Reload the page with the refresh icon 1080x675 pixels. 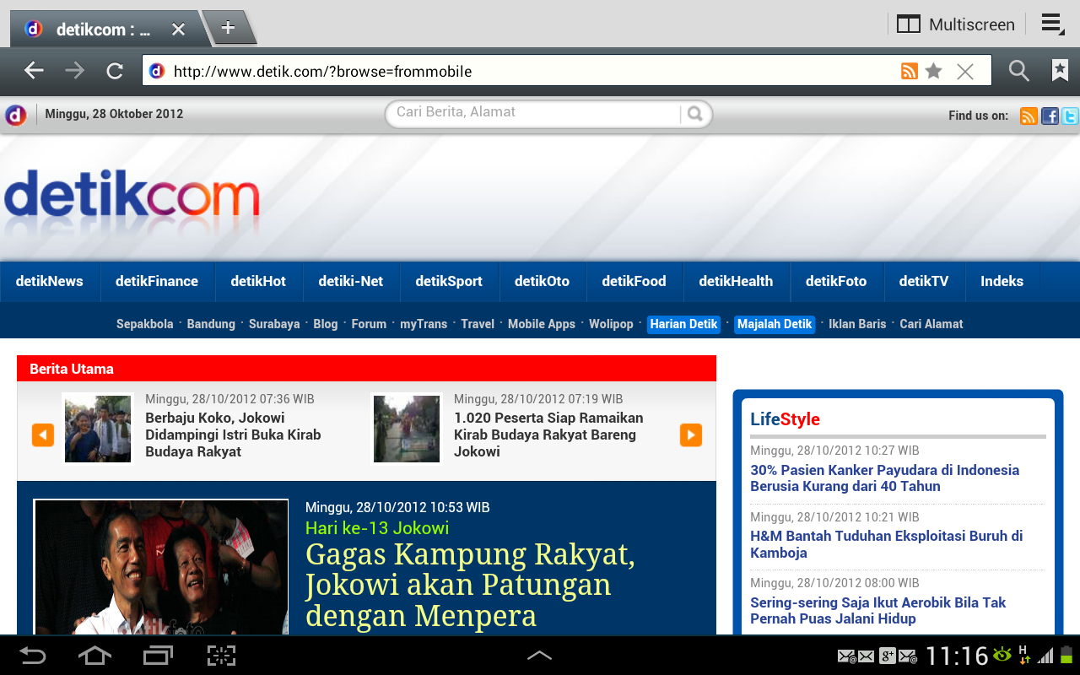coord(115,71)
